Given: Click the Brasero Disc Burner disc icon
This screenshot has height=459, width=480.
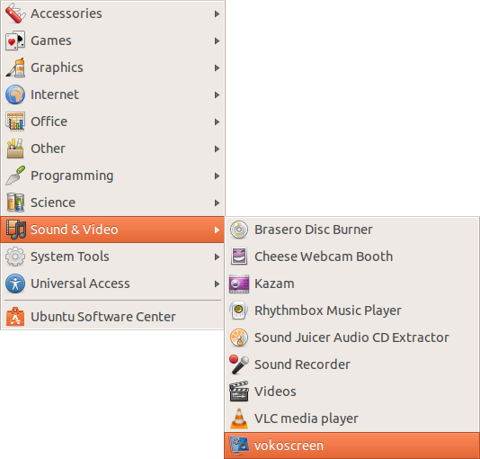Looking at the screenshot, I should coord(239,229).
